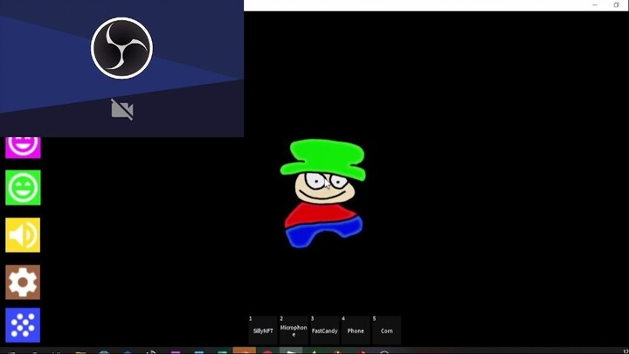Equip Corn from hotbar slot 5
Image resolution: width=629 pixels, height=354 pixels.
click(386, 330)
